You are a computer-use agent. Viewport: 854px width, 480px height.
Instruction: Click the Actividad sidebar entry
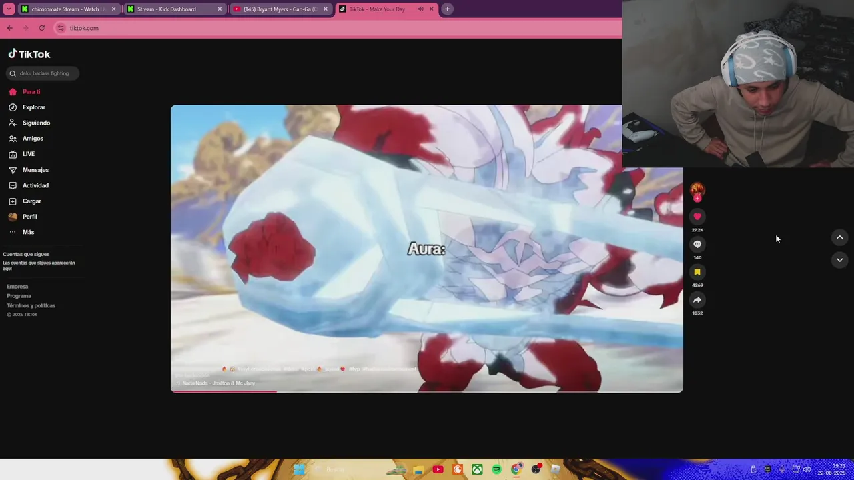pyautogui.click(x=35, y=185)
